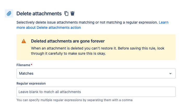Remove the action using the trash icon
Viewport: 183px width, 104px height.
click(72, 13)
